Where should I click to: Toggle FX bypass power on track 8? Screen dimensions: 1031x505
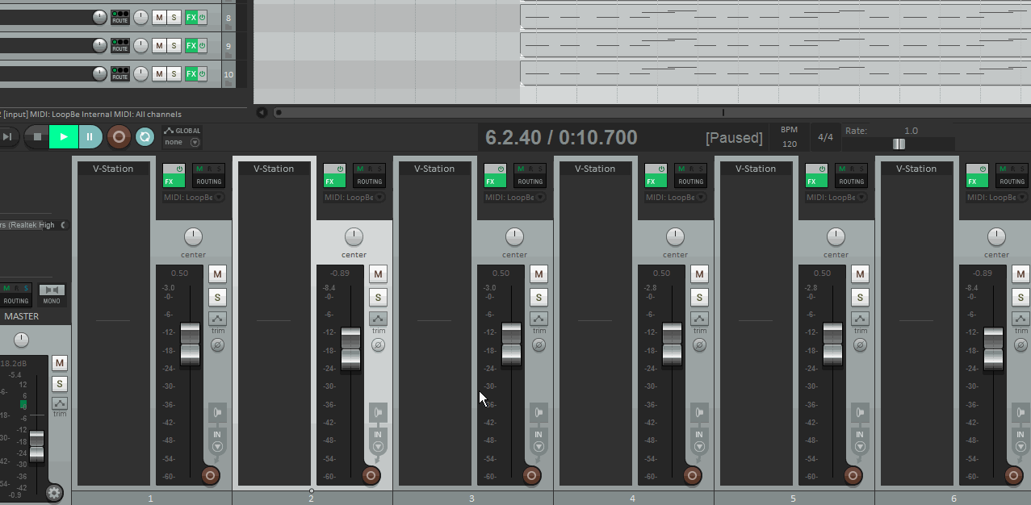tap(202, 17)
